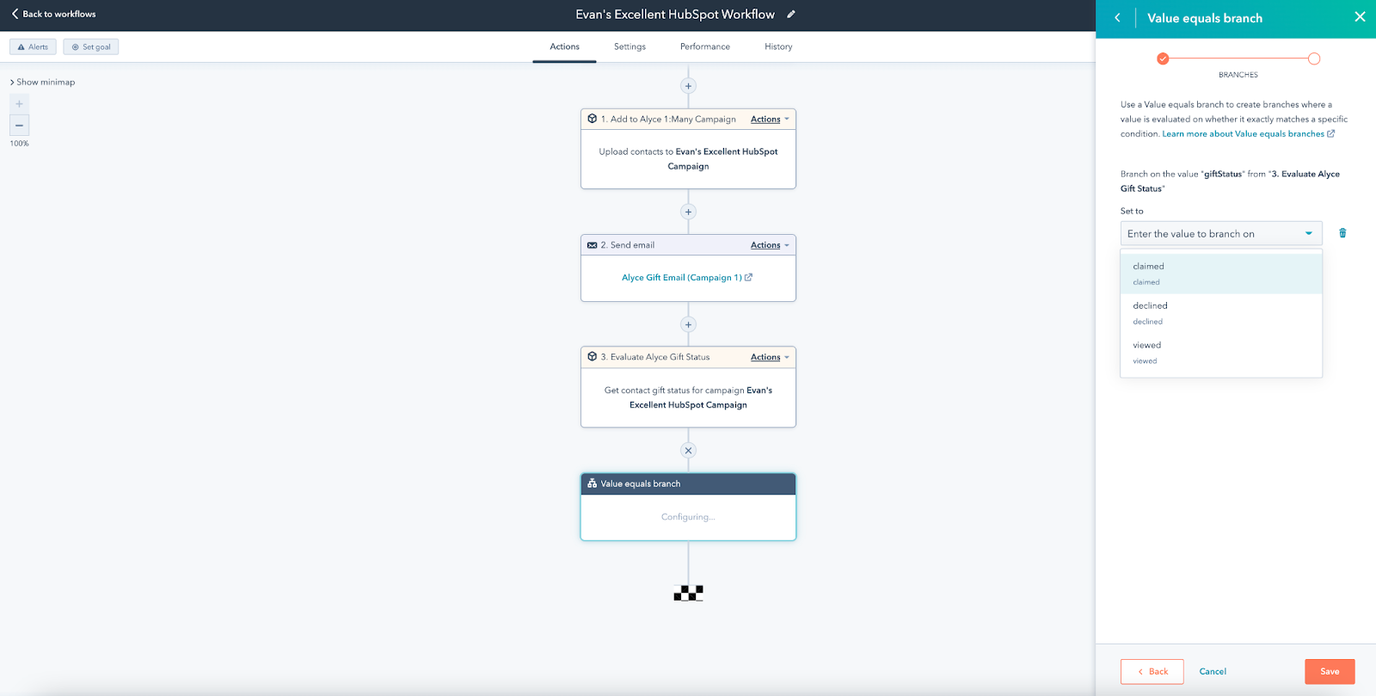
Task: Open the external link icon beside Alyce Gift Email
Action: click(x=748, y=277)
